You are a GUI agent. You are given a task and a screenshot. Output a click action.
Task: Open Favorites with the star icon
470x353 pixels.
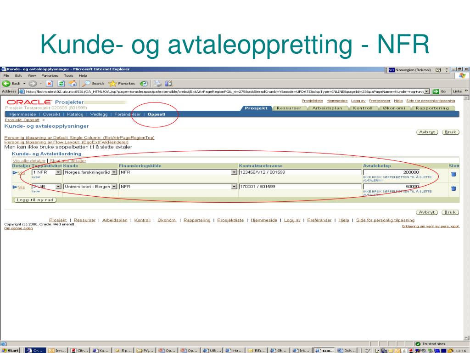[122, 84]
